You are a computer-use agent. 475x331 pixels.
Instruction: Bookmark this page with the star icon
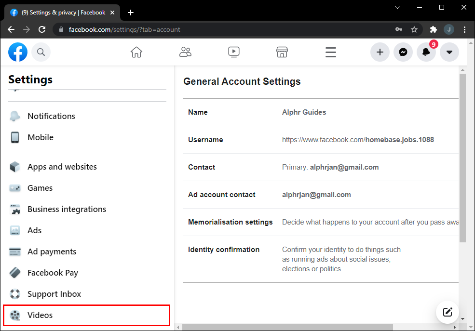(x=414, y=29)
